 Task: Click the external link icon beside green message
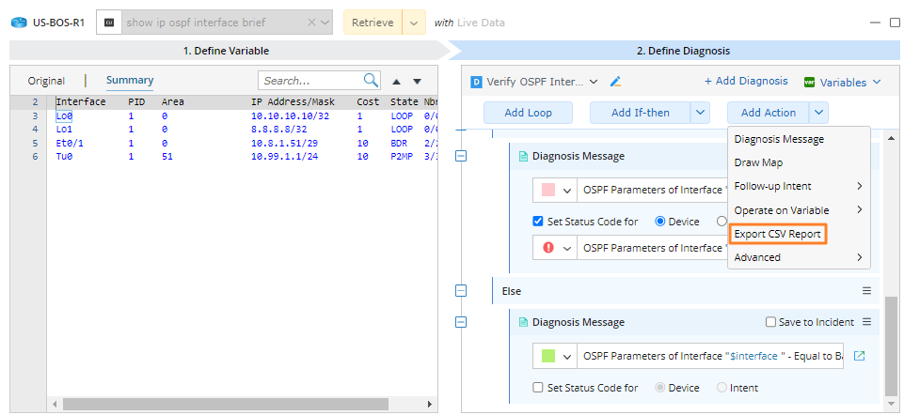tap(858, 356)
